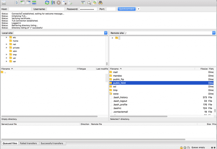
Task: Open the Quickconnect history dropdown arrow
Action: 139,9
